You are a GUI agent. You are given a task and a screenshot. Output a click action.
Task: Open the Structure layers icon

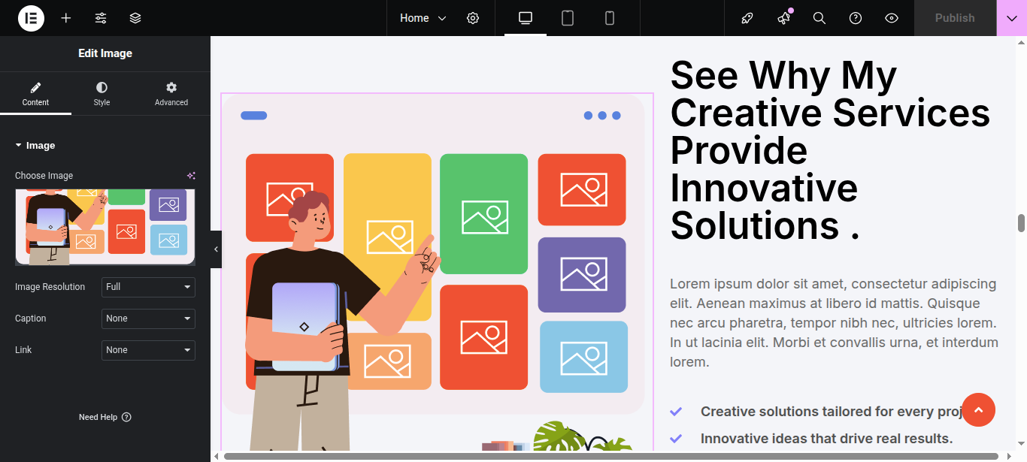click(x=135, y=18)
